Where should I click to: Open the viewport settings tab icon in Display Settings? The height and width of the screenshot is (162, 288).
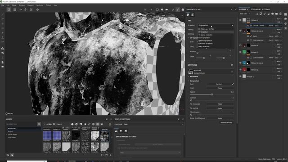coord(126,131)
